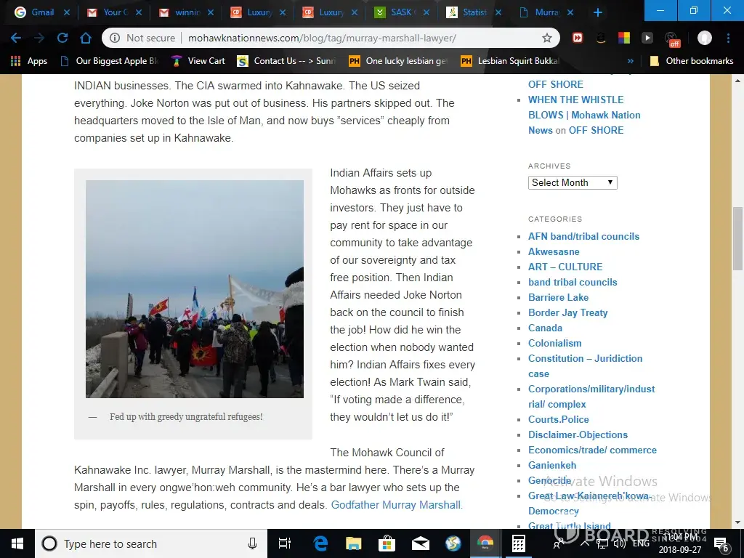Screen dimensions: 744x558
Task: Open the Courts.Police category
Action: [559, 419]
